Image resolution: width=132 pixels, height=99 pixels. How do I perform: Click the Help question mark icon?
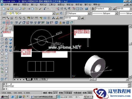click(86, 9)
